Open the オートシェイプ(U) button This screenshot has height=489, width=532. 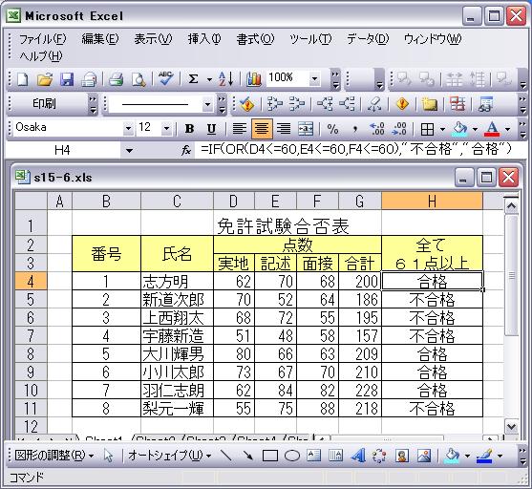coord(170,456)
